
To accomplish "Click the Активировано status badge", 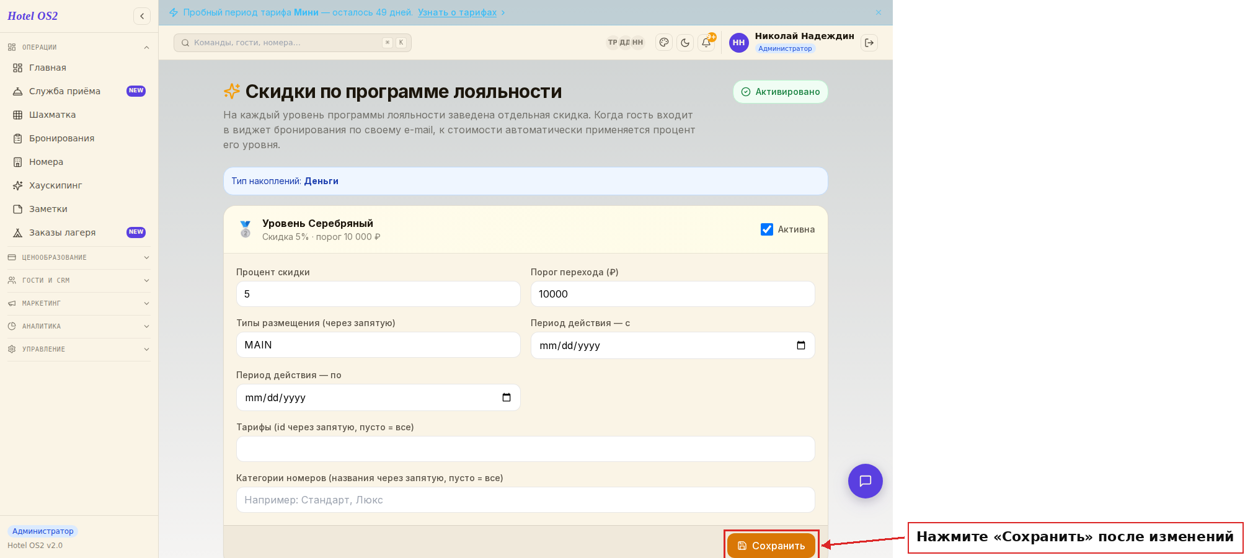I will tap(781, 92).
